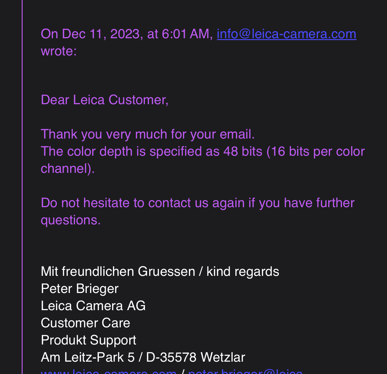387x374 pixels.
Task: Click the 'Do not hesitate to contact us' line
Action: click(124, 203)
